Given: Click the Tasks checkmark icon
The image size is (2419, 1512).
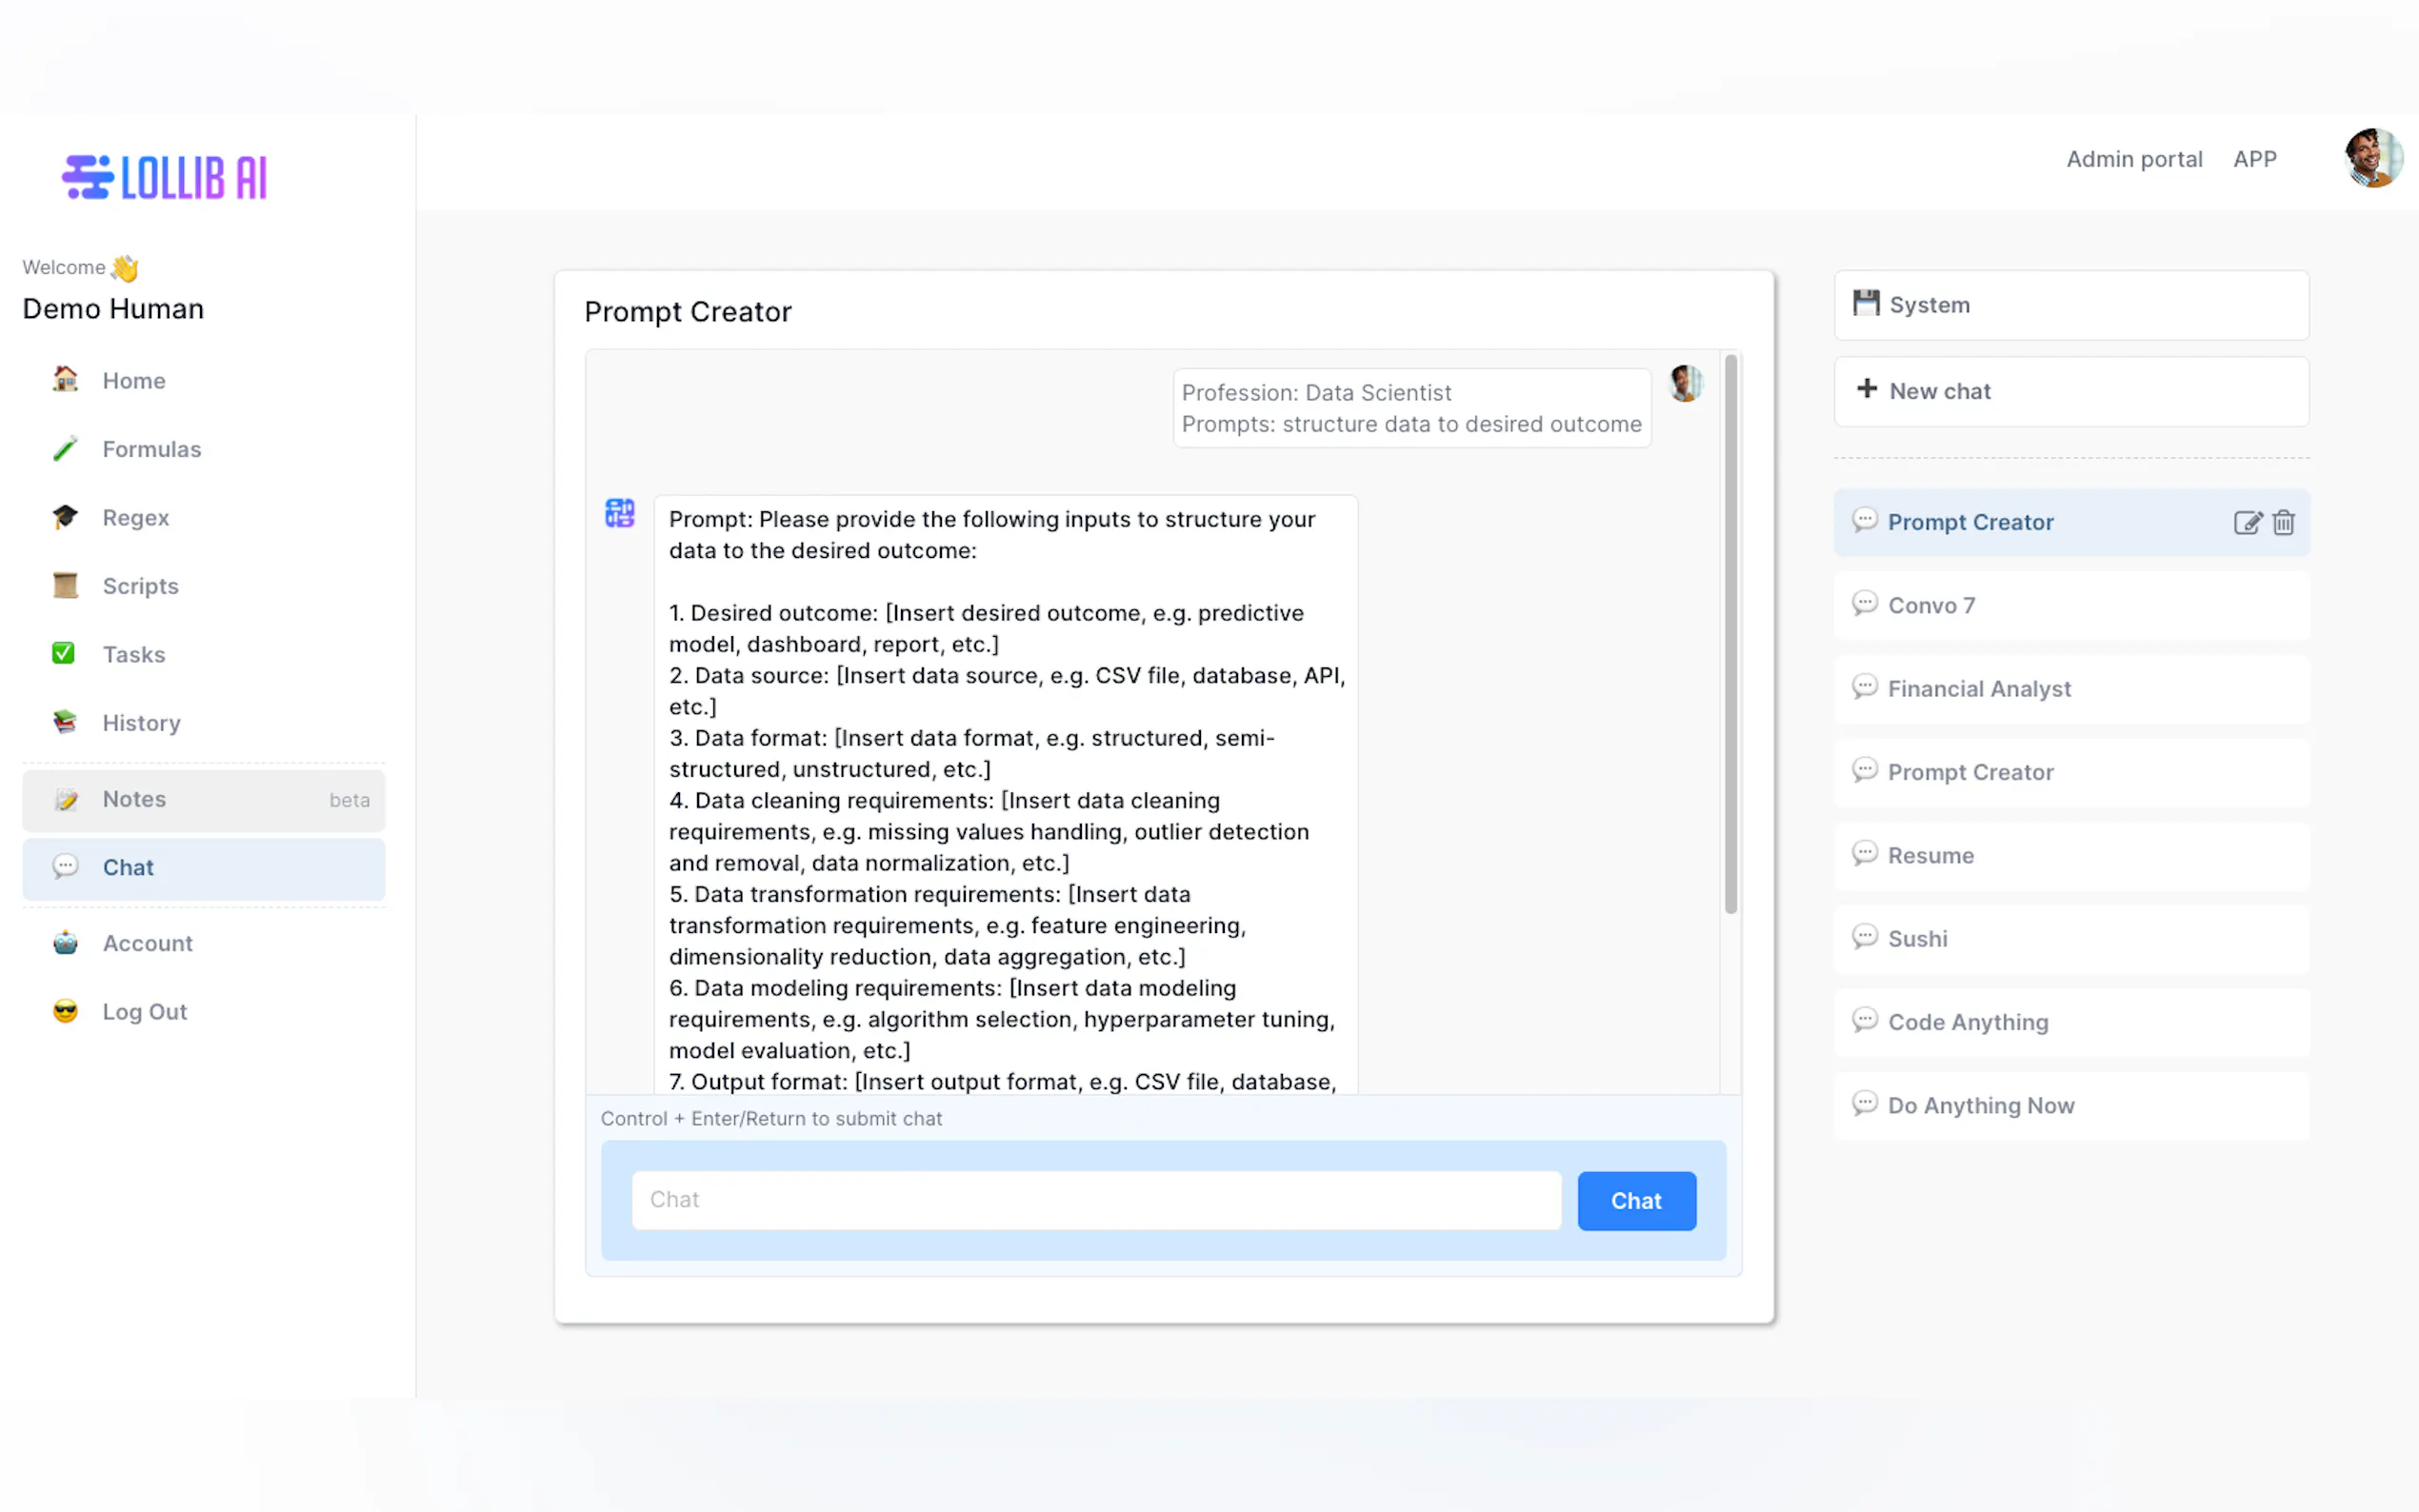Looking at the screenshot, I should [x=64, y=654].
